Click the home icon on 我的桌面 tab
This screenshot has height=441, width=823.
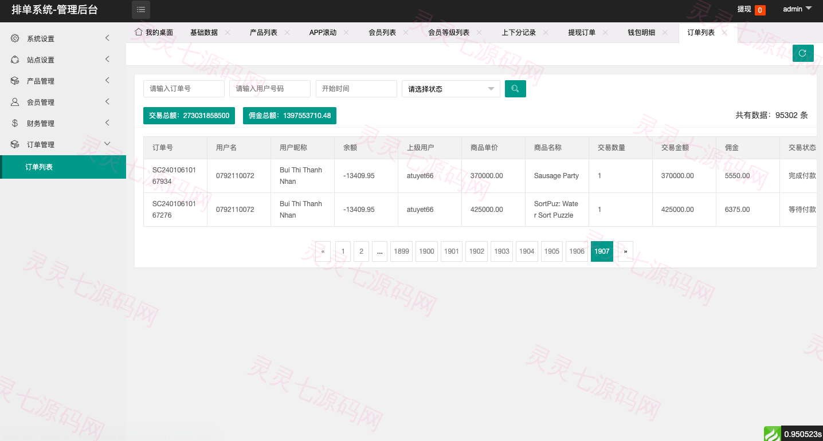138,32
